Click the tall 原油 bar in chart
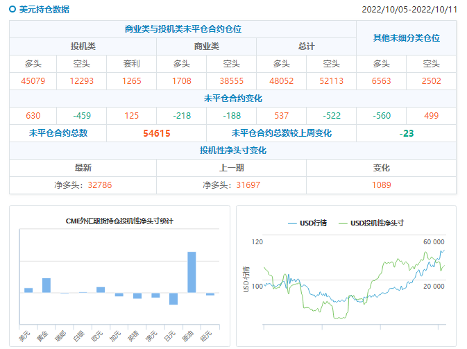Screen dimensions: 467x349 click(x=192, y=272)
